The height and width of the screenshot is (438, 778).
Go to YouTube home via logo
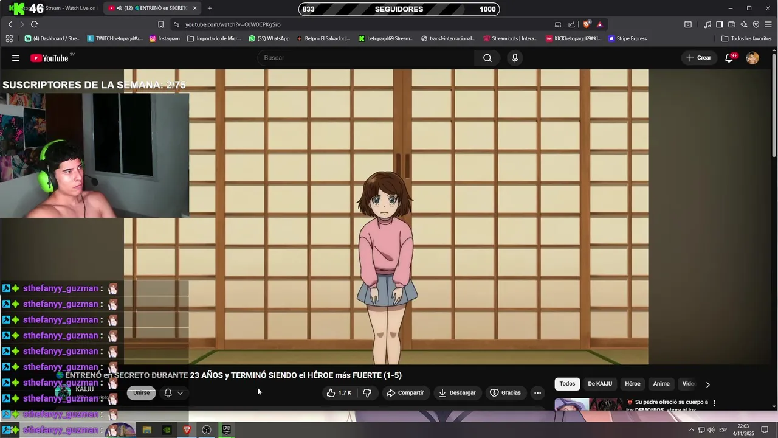pyautogui.click(x=50, y=58)
